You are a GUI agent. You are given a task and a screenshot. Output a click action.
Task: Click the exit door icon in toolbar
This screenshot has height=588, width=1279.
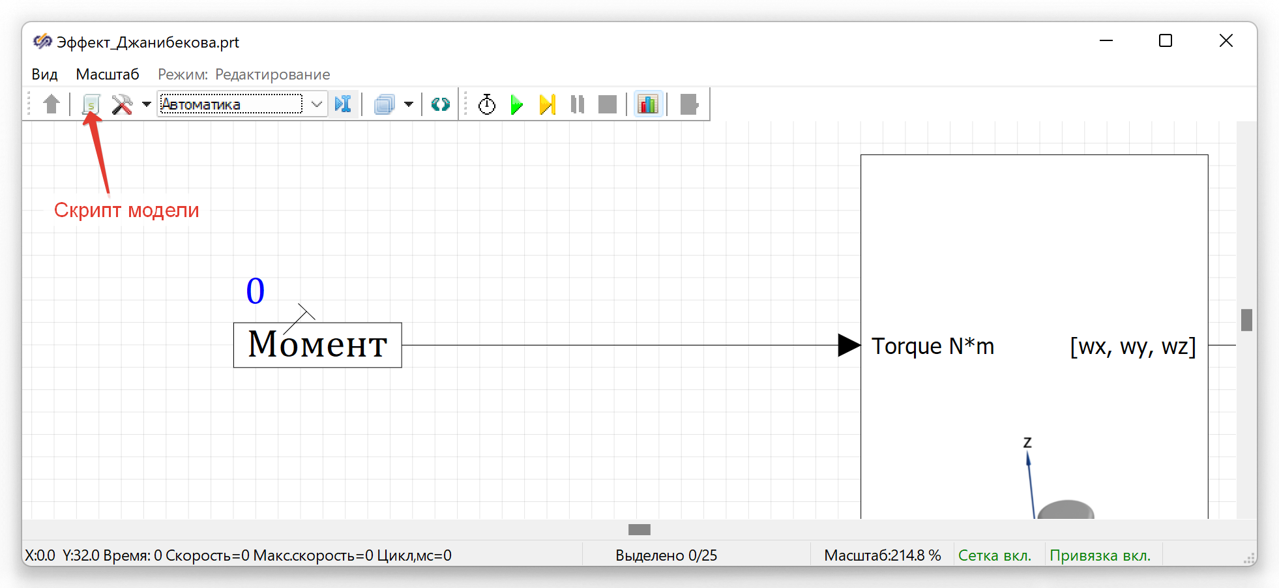(689, 104)
